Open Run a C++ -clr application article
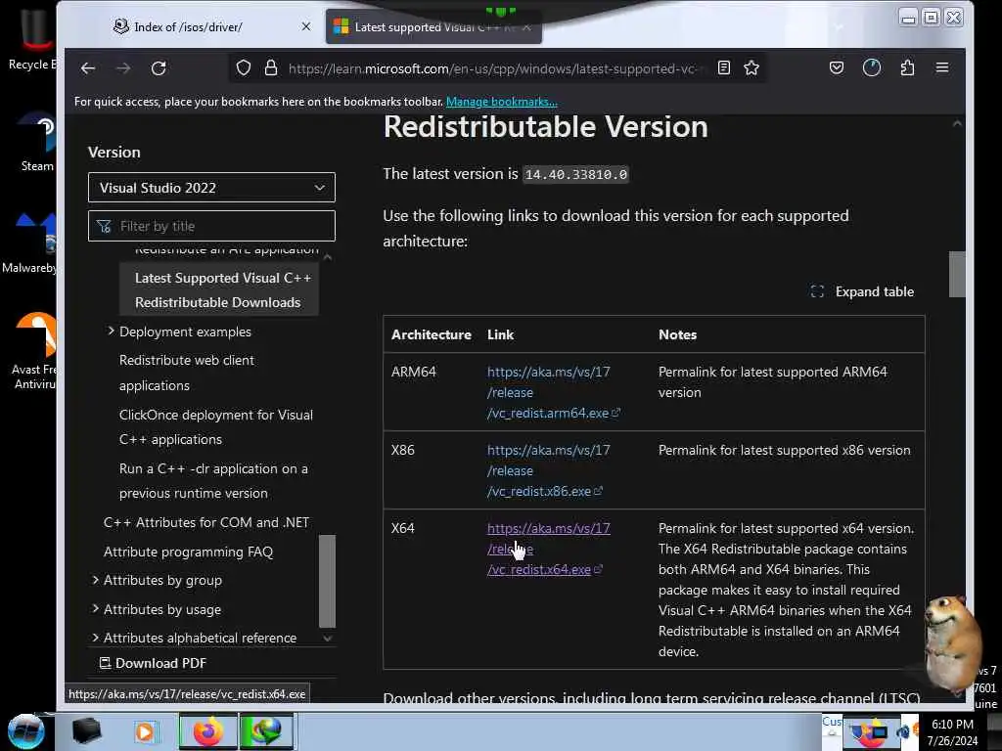 (213, 481)
